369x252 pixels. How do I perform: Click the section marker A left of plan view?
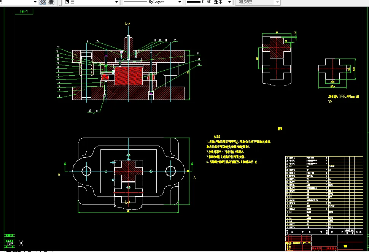59,174
